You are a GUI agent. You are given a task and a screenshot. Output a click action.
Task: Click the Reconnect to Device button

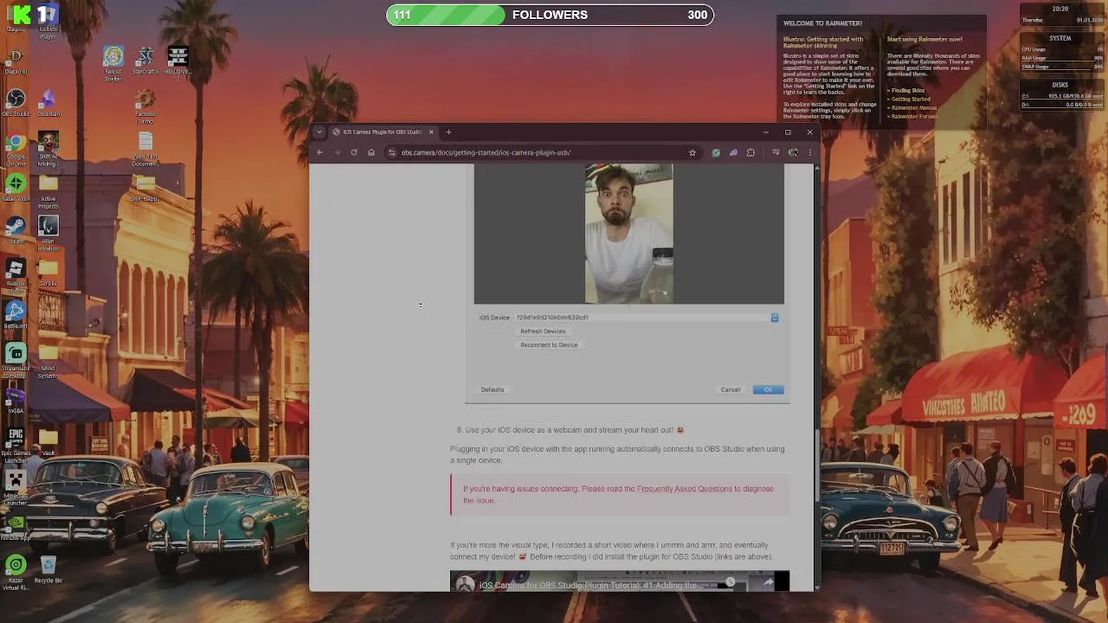[549, 345]
